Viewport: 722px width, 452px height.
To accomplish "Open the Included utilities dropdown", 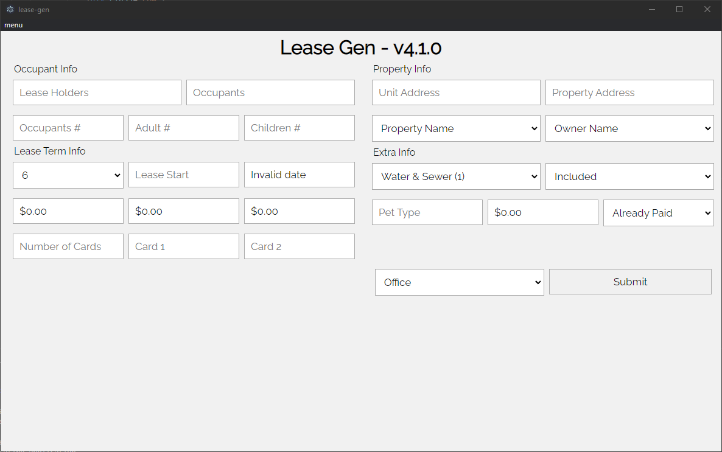I will tap(629, 176).
